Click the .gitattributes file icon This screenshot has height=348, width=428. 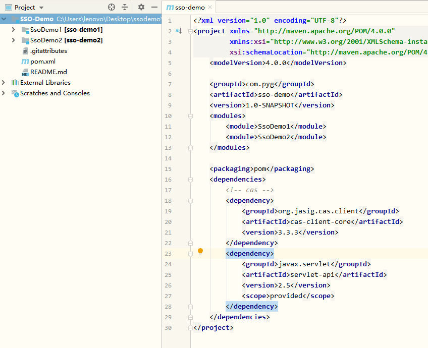point(25,51)
